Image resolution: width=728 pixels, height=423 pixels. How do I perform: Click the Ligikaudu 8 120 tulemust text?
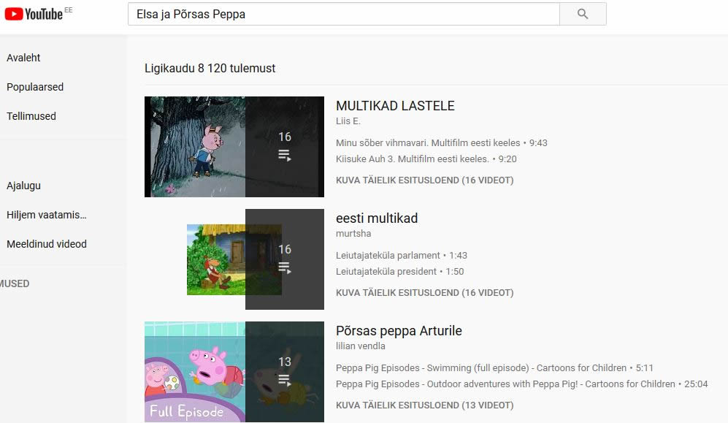pos(210,68)
